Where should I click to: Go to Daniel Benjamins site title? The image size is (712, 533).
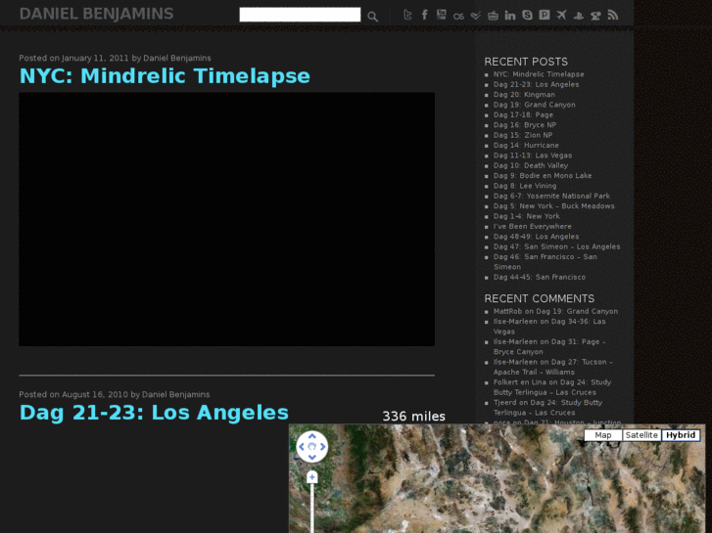(96, 14)
